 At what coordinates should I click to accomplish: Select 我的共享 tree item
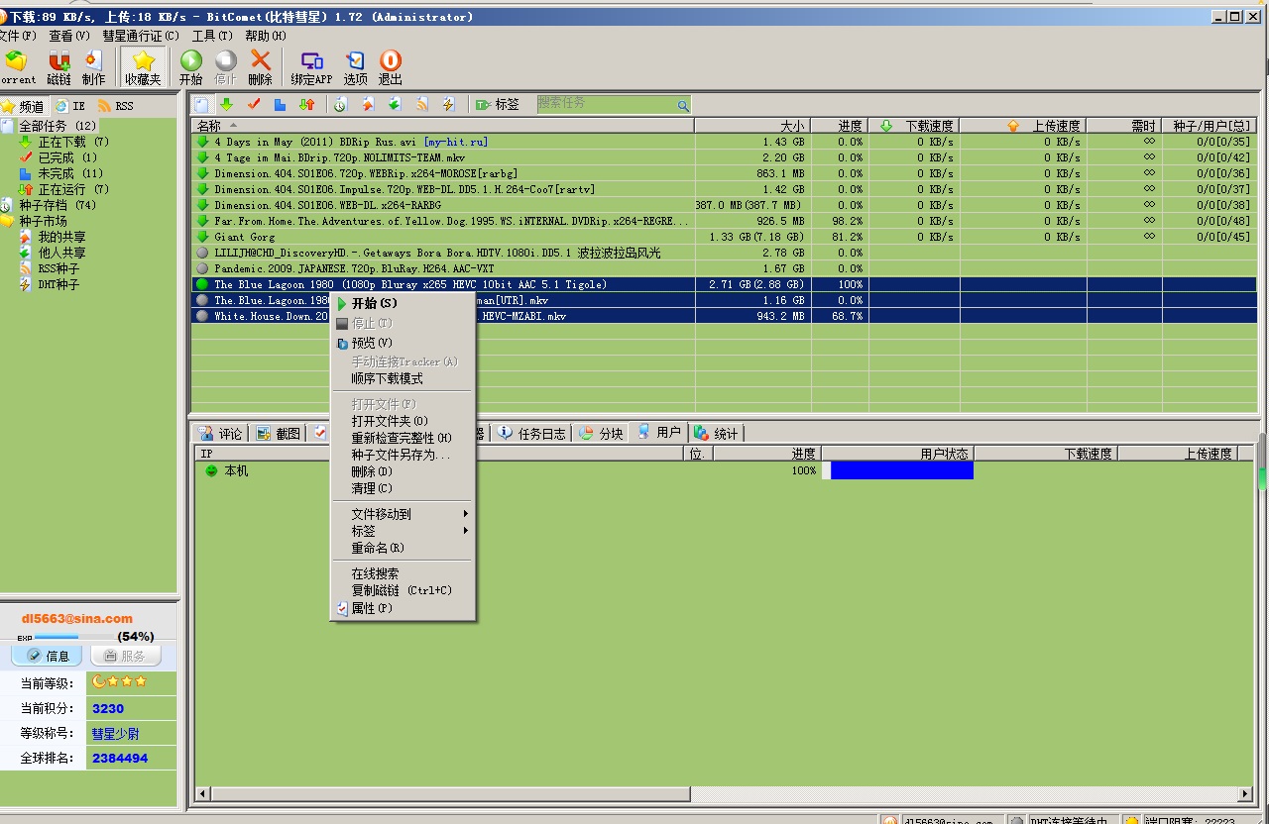coord(61,237)
